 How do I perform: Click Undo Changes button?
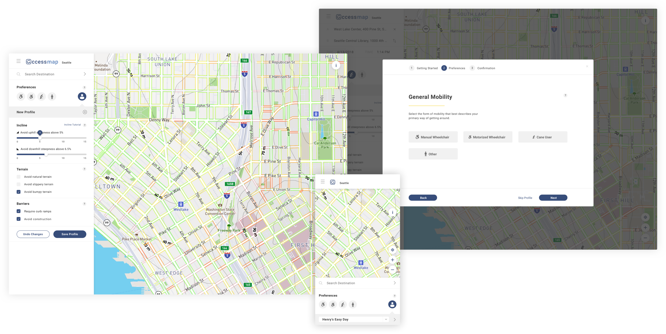[x=33, y=234]
